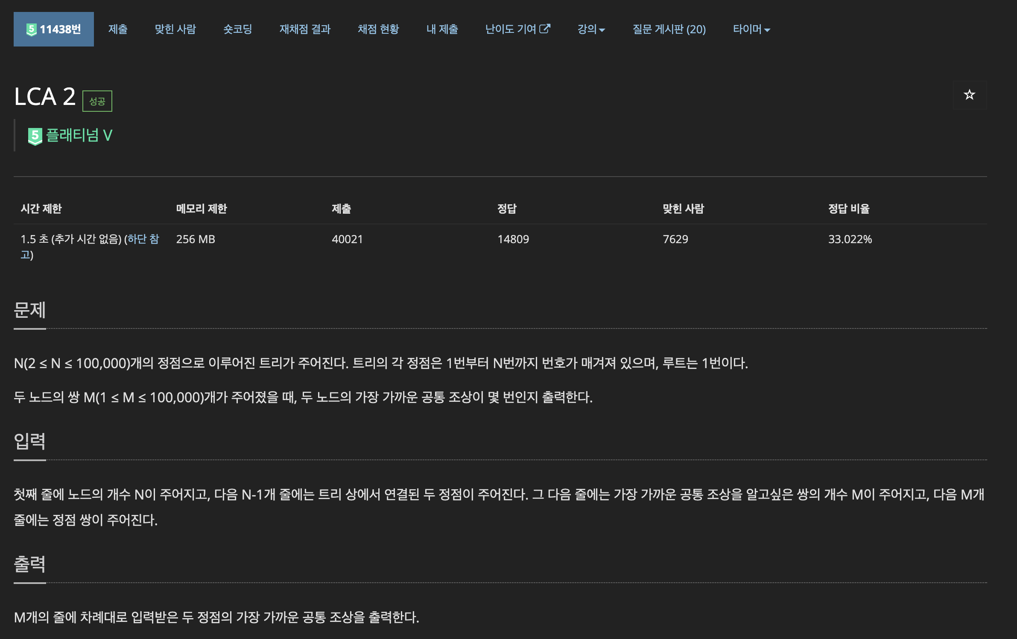Switch to the 맞힌 사람 tab
The height and width of the screenshot is (639, 1017).
tap(175, 29)
